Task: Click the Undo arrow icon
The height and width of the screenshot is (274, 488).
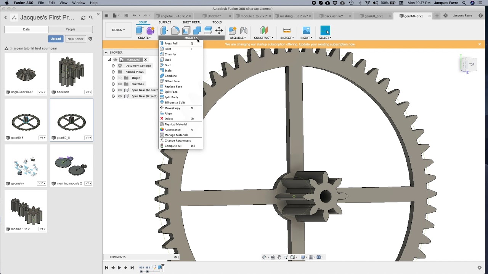Action: tap(135, 16)
